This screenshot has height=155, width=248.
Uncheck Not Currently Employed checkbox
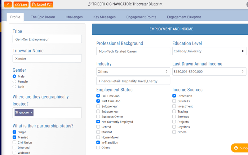click(x=98, y=122)
